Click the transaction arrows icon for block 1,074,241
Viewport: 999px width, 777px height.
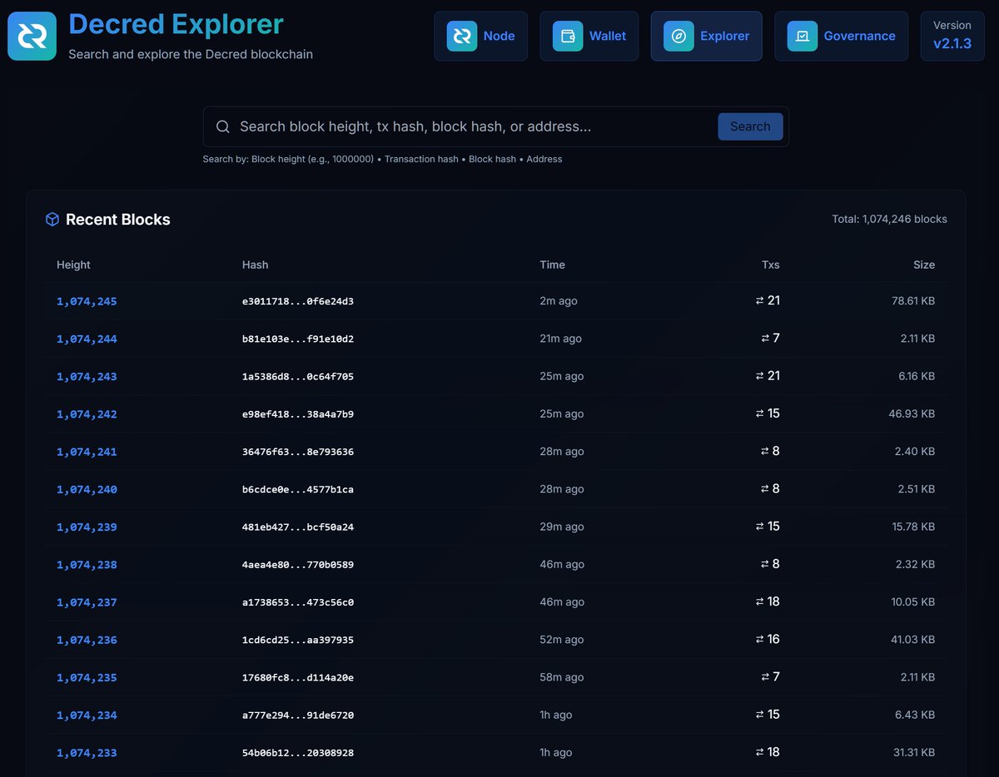(x=765, y=451)
